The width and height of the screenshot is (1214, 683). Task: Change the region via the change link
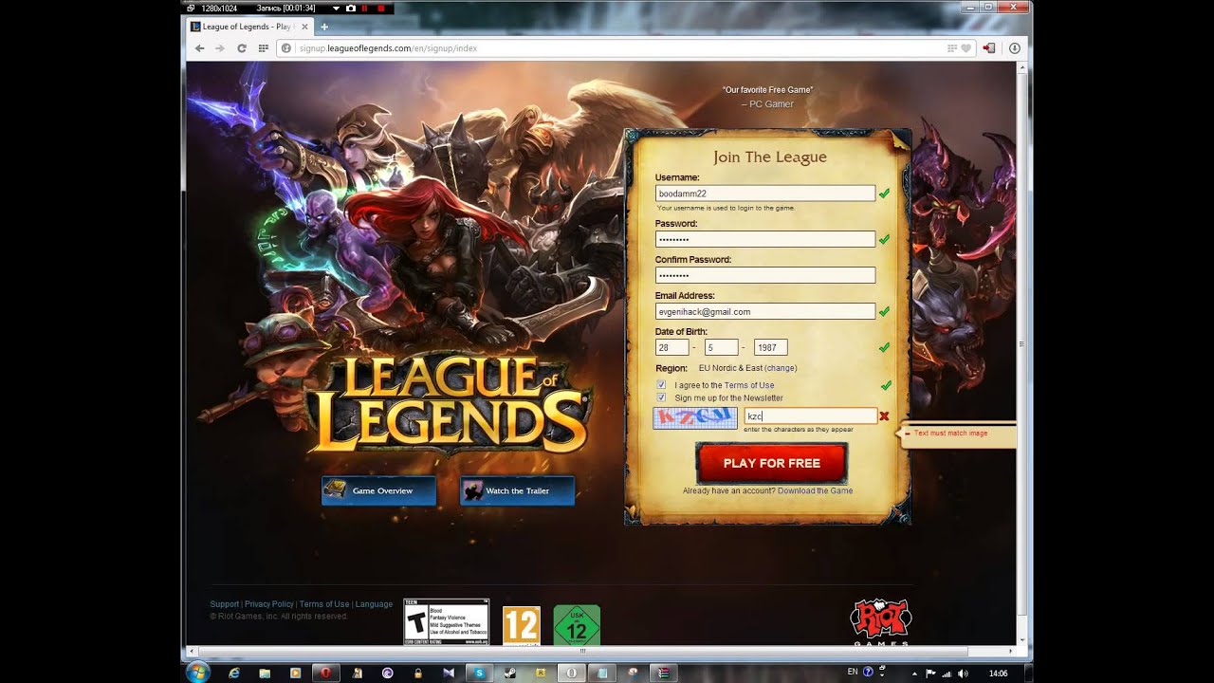781,368
